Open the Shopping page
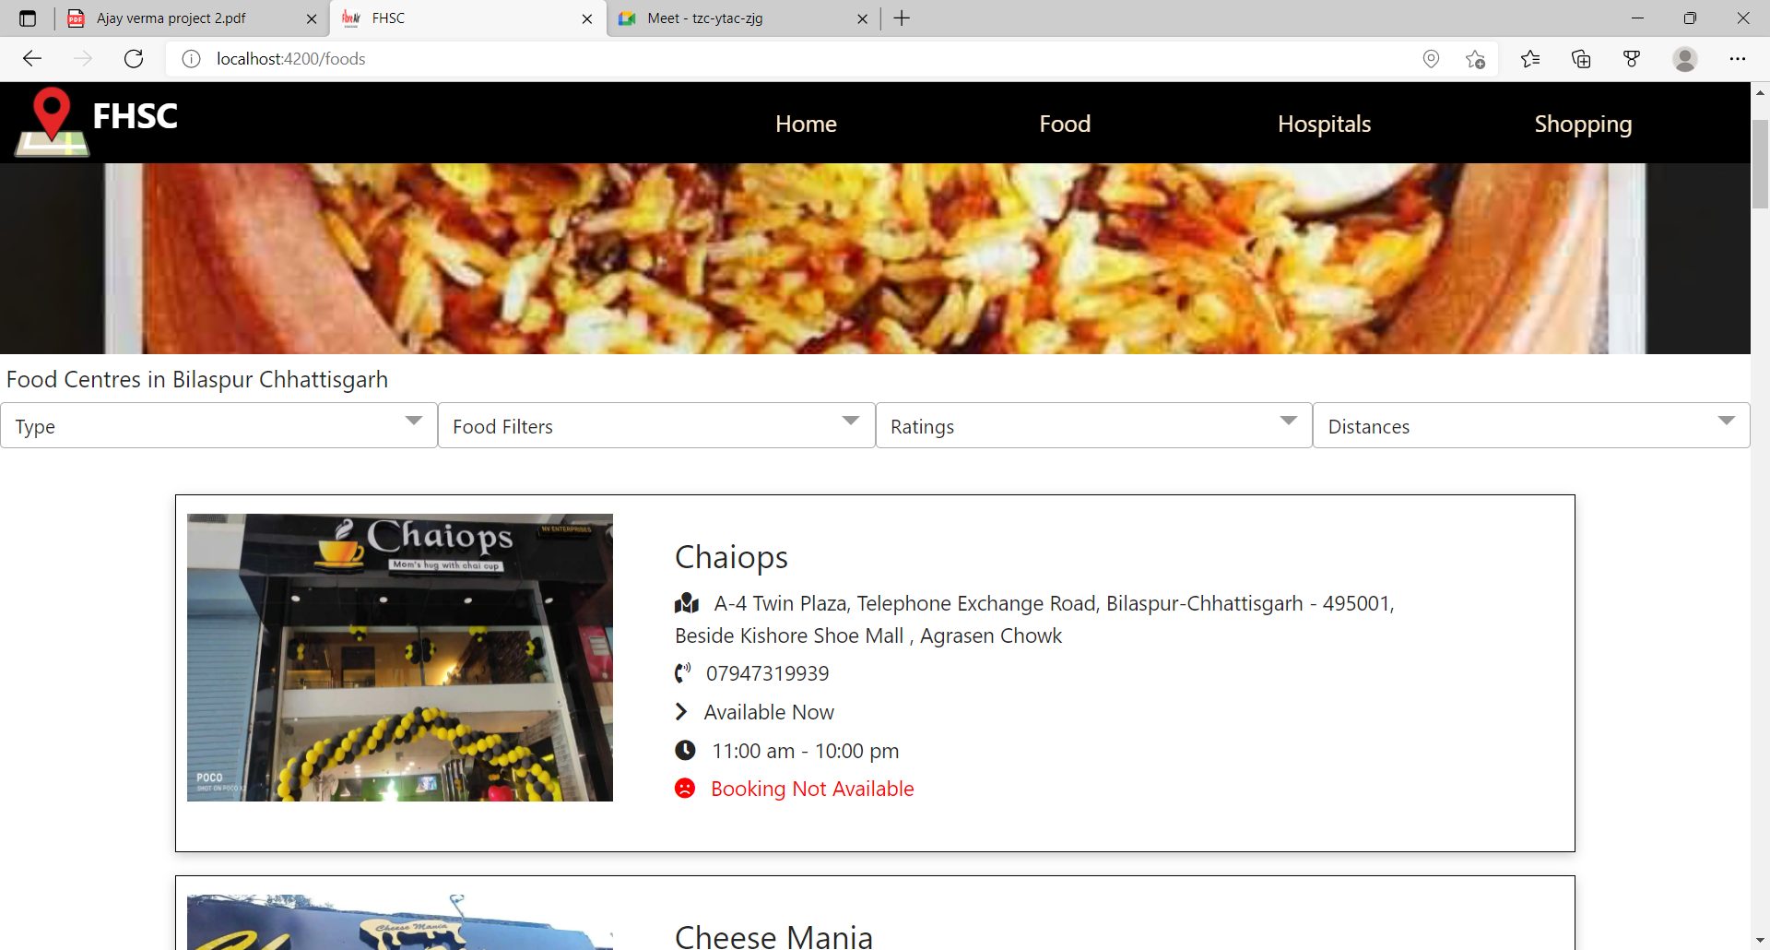This screenshot has width=1770, height=950. [1583, 123]
